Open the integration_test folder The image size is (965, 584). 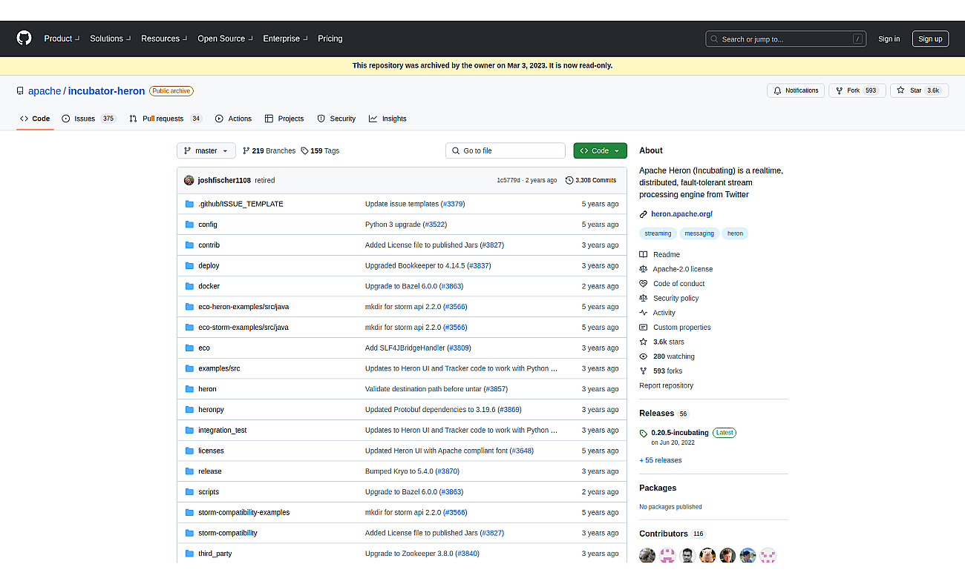(223, 431)
